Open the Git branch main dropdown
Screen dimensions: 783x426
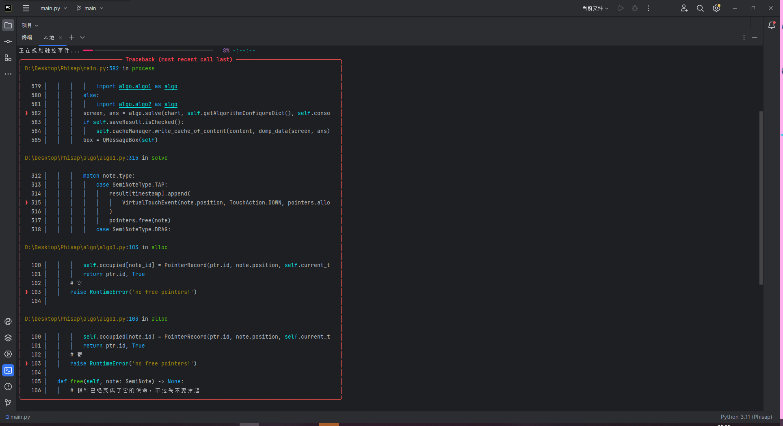tap(89, 8)
